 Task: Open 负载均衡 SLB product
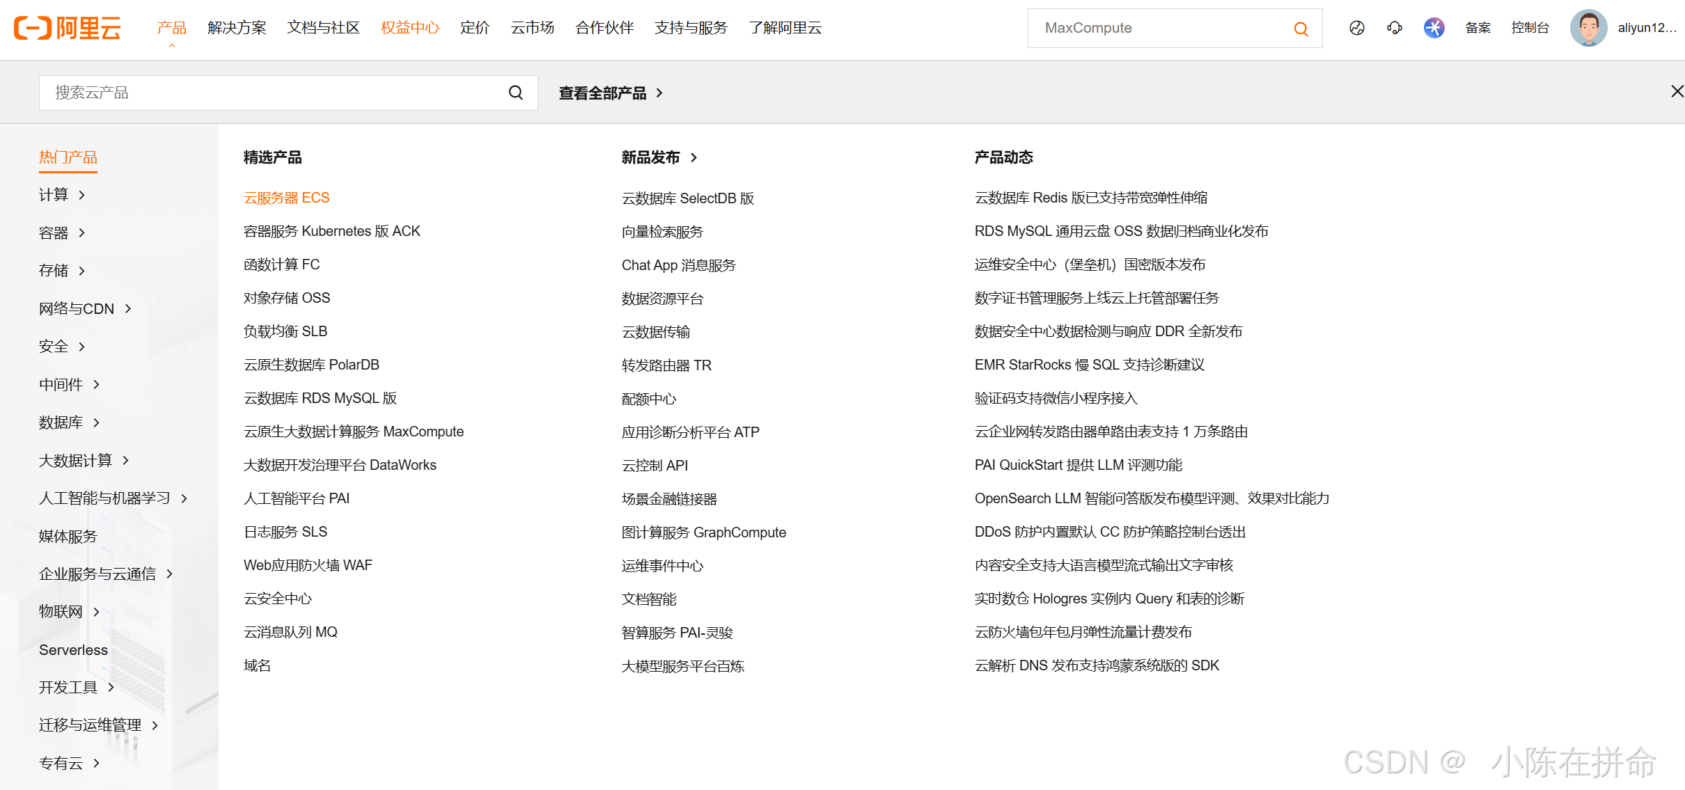(x=285, y=331)
